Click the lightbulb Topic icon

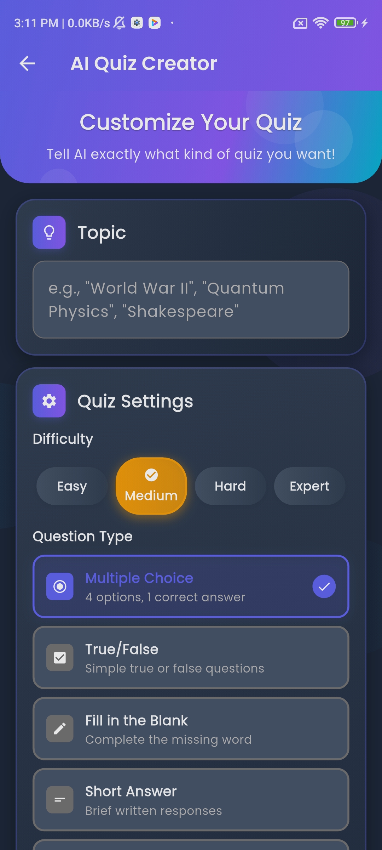tap(49, 233)
